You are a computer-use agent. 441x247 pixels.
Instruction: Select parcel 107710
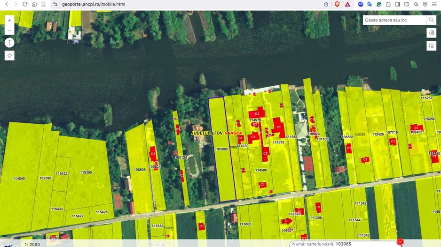click(x=392, y=132)
